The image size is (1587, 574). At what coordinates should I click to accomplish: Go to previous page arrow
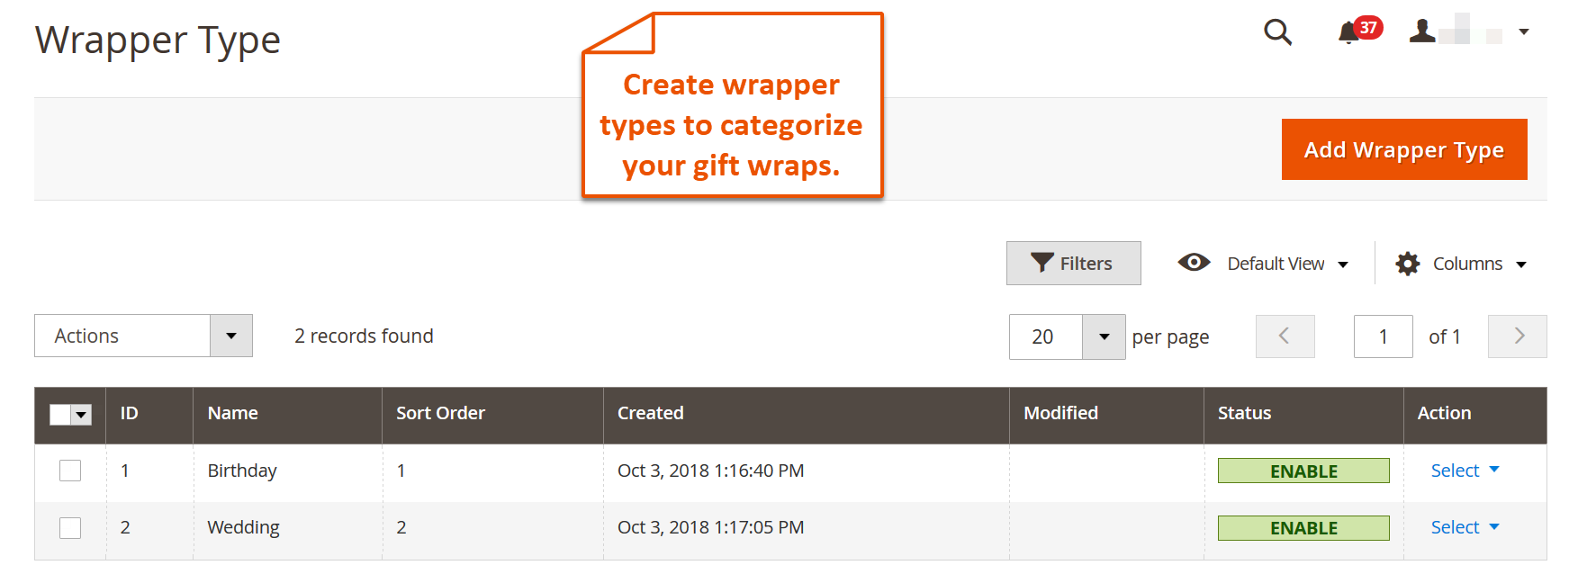click(x=1285, y=336)
